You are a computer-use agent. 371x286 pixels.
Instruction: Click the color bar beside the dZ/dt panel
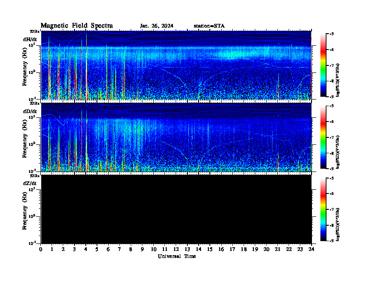pyautogui.click(x=323, y=209)
